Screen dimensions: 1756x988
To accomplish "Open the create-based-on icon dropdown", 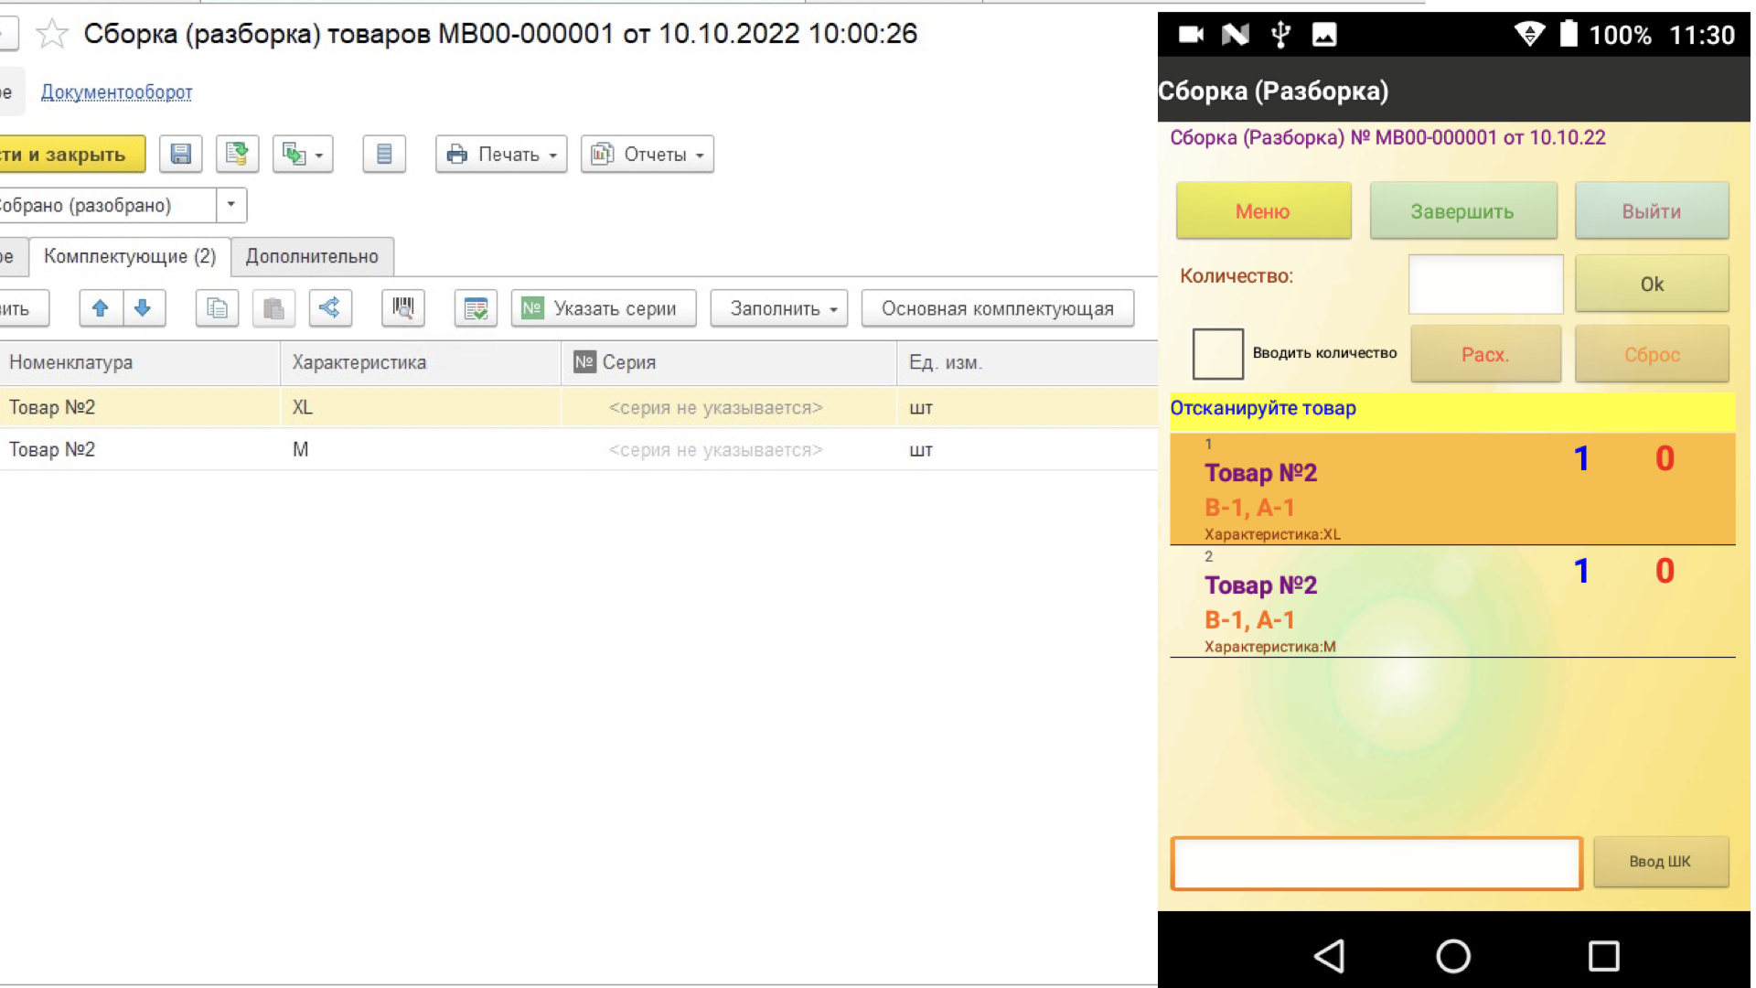I will coord(303,154).
